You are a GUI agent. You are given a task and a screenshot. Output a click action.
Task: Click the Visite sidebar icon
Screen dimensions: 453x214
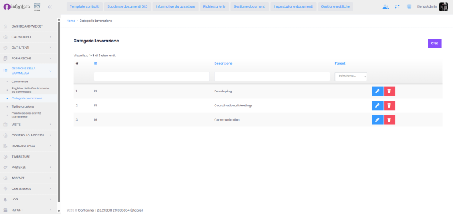(5, 125)
